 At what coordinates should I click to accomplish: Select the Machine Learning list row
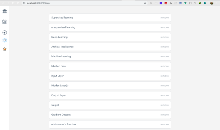point(105,57)
